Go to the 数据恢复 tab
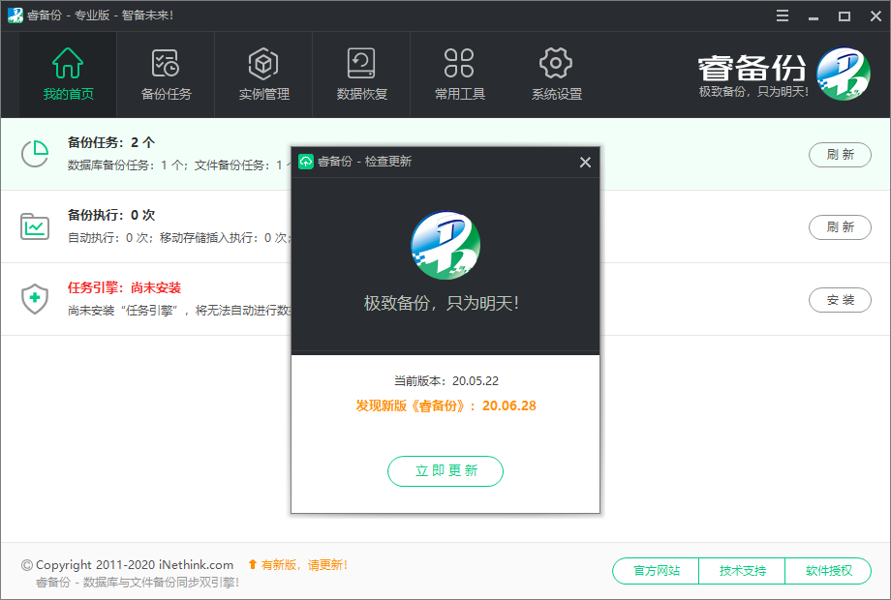Image resolution: width=891 pixels, height=600 pixels. [x=361, y=75]
